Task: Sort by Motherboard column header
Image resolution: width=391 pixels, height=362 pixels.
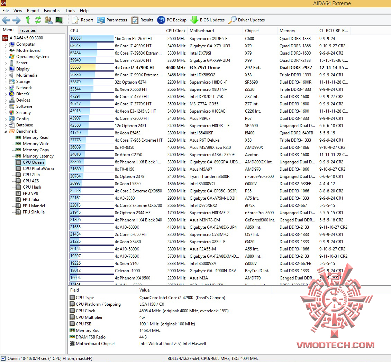Action: click(x=215, y=31)
